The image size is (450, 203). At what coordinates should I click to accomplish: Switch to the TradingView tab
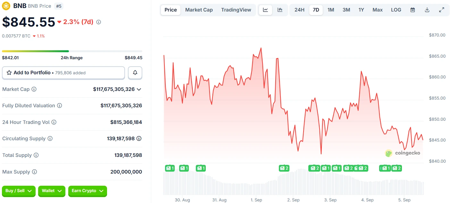(236, 10)
